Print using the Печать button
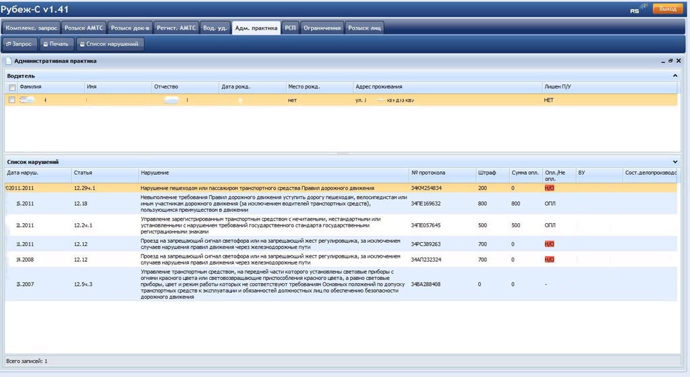690x377 pixels. (56, 44)
